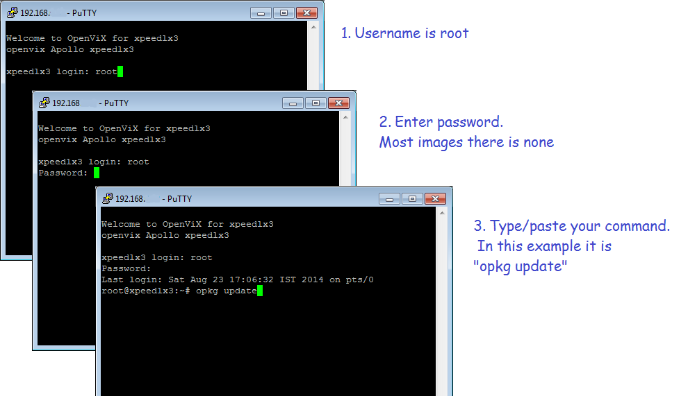Click 'openvix Apollo xpeedlx3' line in second window
Image resolution: width=688 pixels, height=396 pixels.
[x=101, y=139]
